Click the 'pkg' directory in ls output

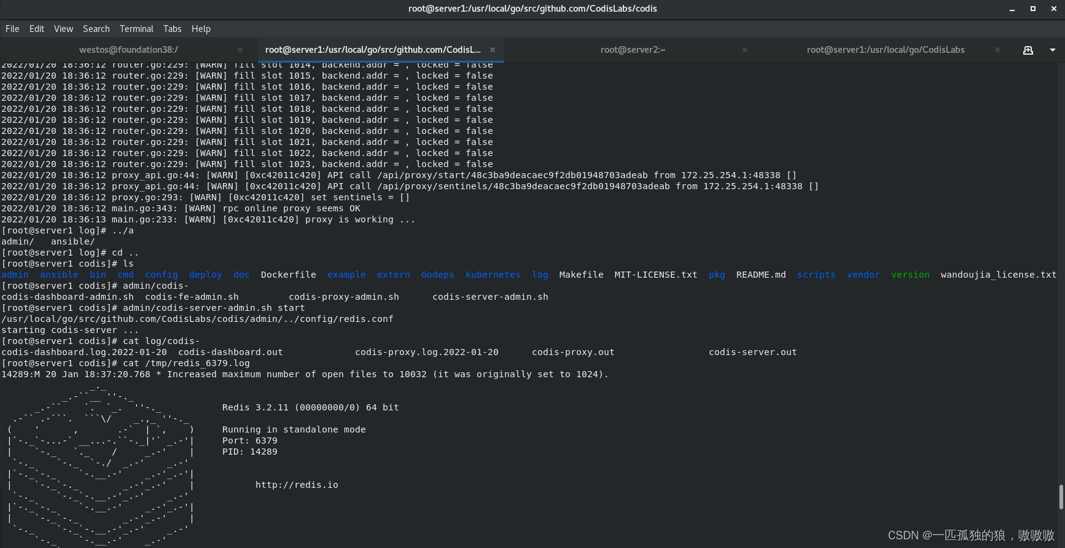tap(717, 275)
